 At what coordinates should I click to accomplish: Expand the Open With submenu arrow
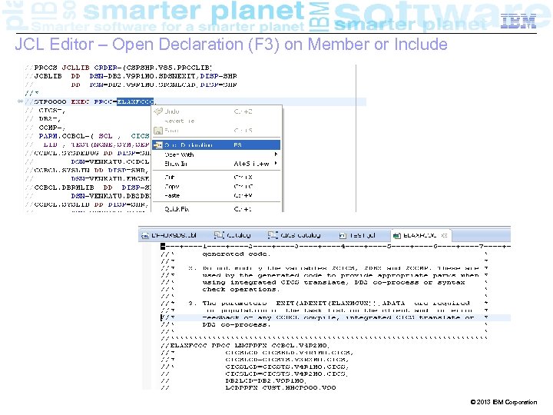coord(276,154)
